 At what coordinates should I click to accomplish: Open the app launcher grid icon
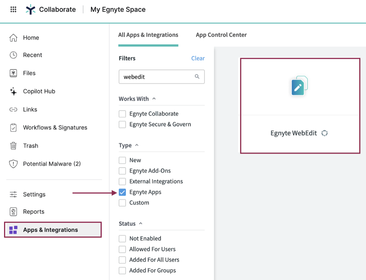[x=13, y=9]
